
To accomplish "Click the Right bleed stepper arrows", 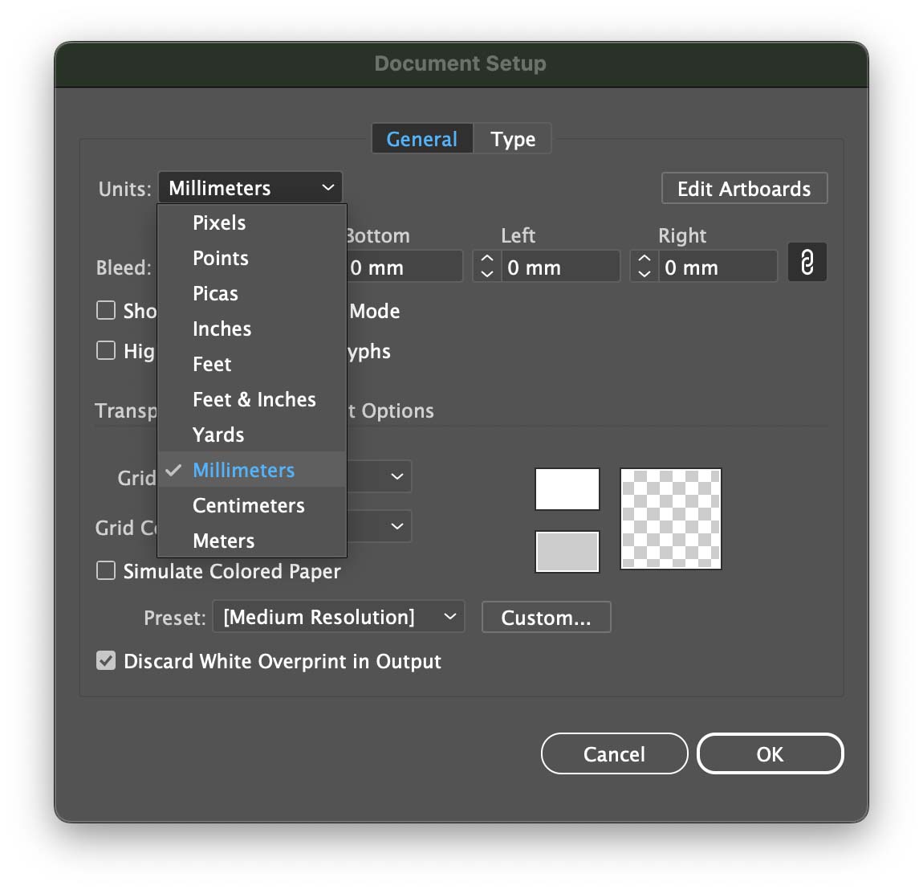I will (644, 266).
